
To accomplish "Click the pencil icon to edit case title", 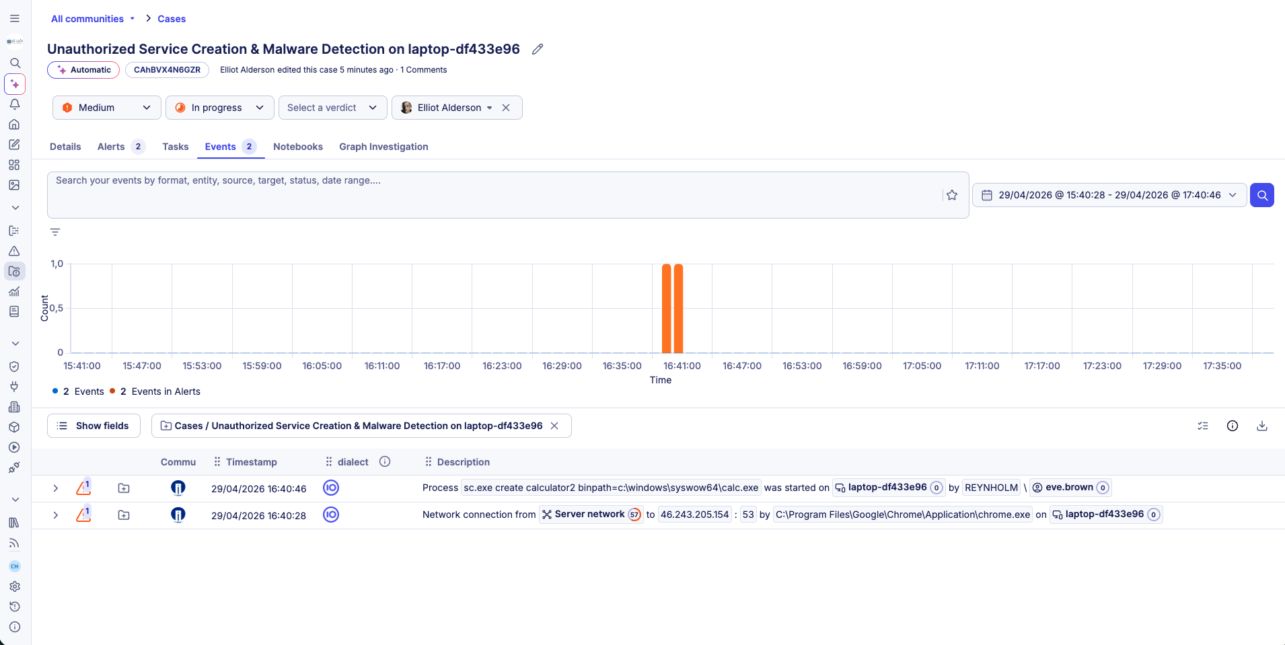I will (x=537, y=49).
